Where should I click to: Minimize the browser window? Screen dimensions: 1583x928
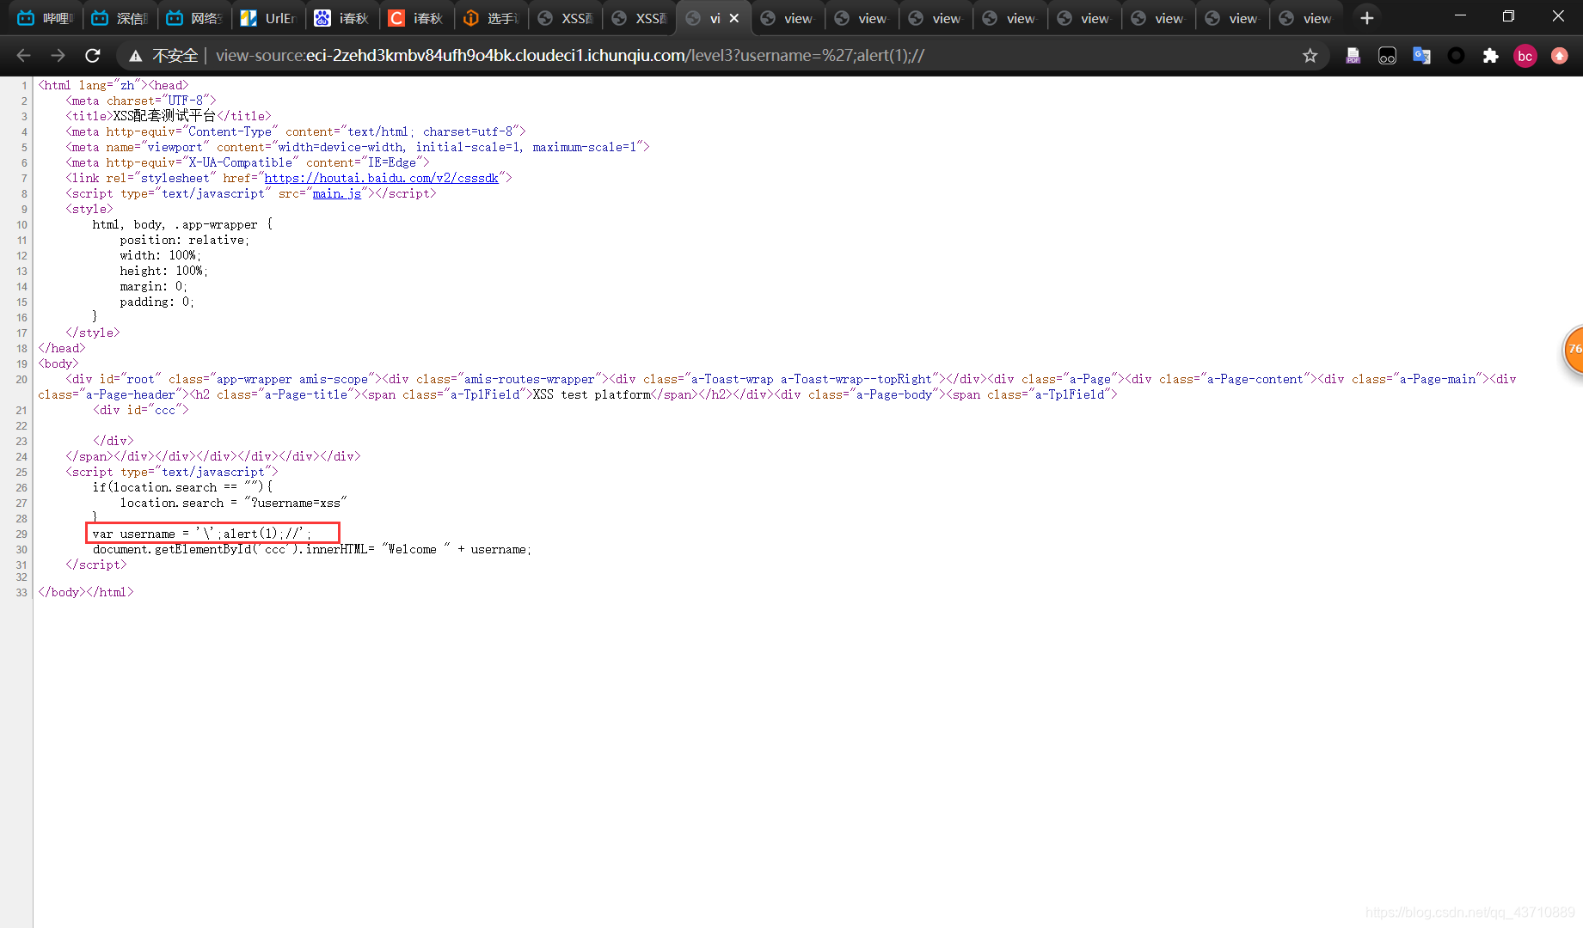1460,16
